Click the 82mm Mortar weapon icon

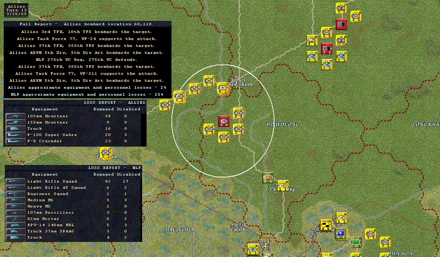pos(15,219)
